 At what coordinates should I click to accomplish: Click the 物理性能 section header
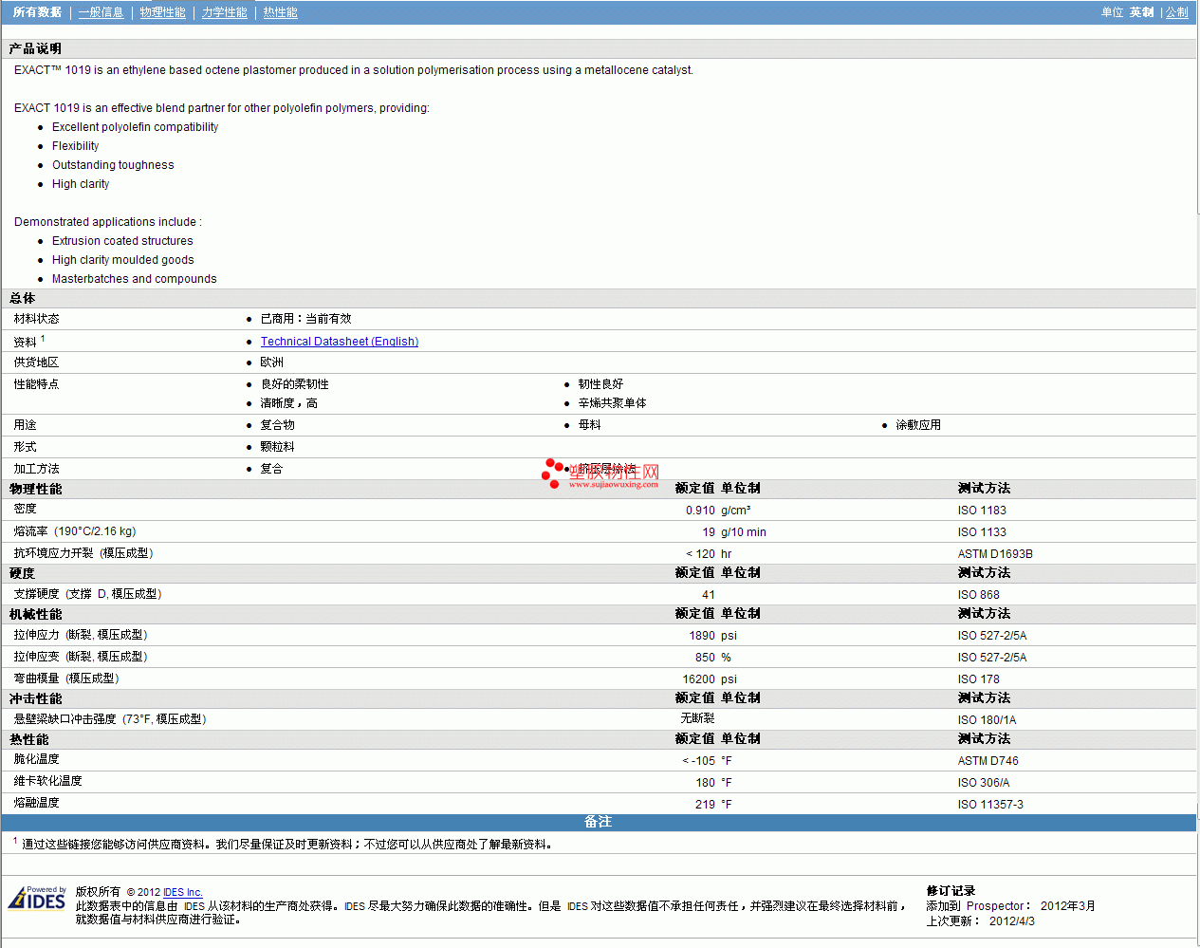[x=35, y=489]
